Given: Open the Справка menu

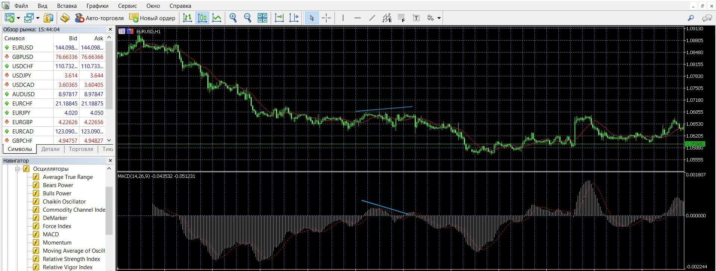Looking at the screenshot, I should pyautogui.click(x=180, y=6).
